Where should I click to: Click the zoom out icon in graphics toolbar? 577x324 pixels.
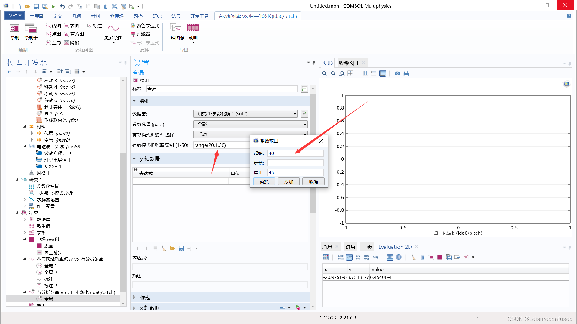coord(333,73)
